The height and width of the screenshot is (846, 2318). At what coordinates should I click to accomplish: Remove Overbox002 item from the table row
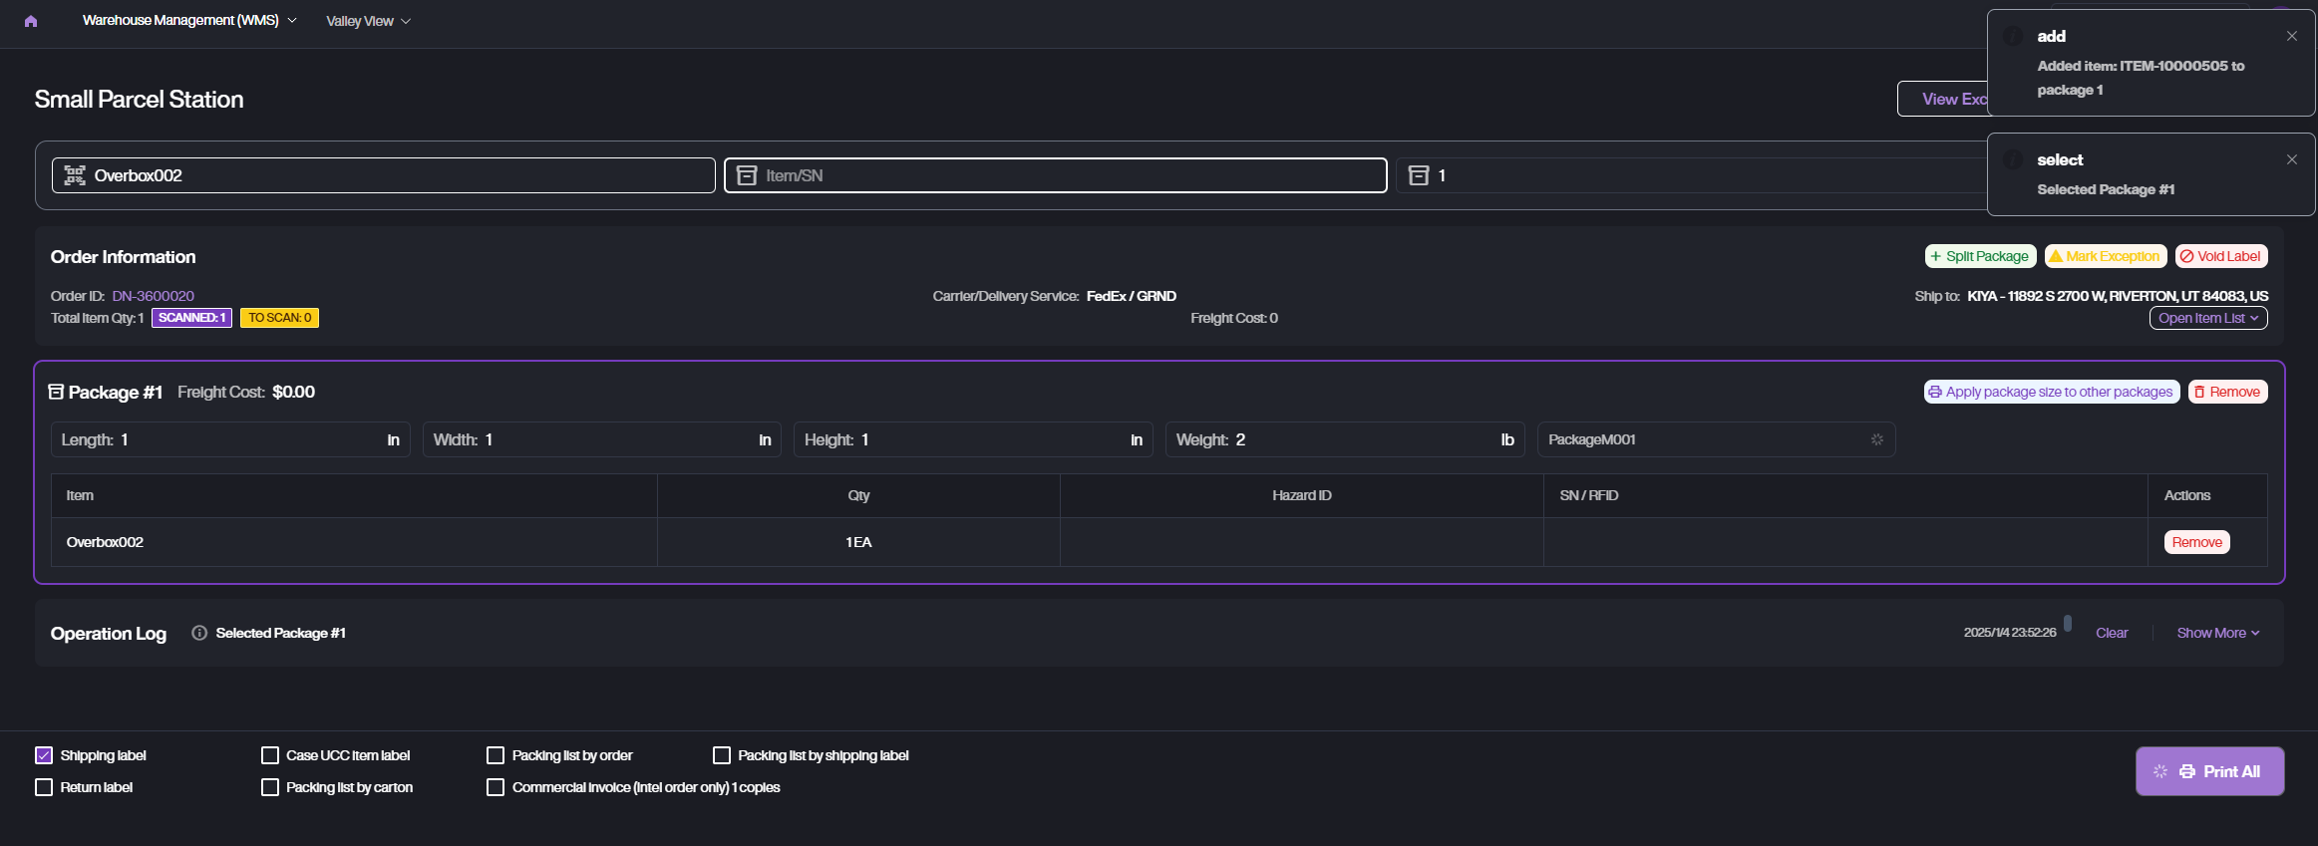click(2196, 542)
